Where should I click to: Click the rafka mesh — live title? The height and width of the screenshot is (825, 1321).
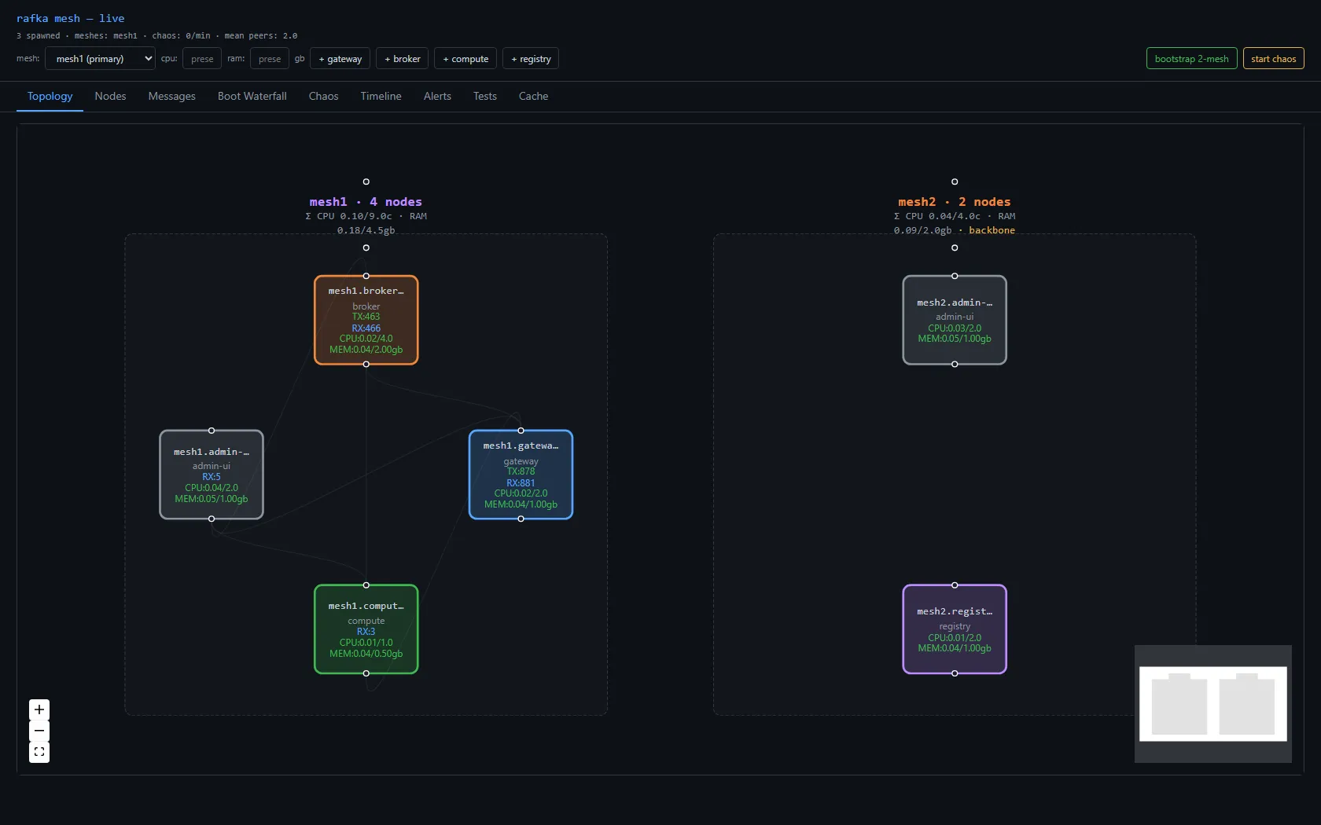[70, 18]
